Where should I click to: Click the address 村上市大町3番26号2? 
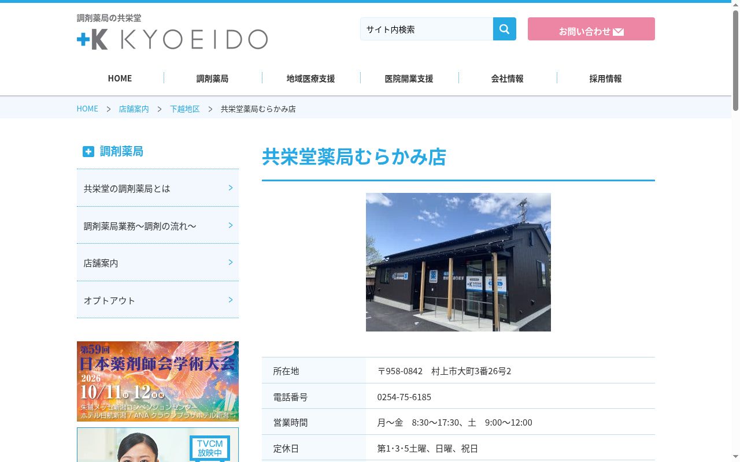tap(471, 371)
